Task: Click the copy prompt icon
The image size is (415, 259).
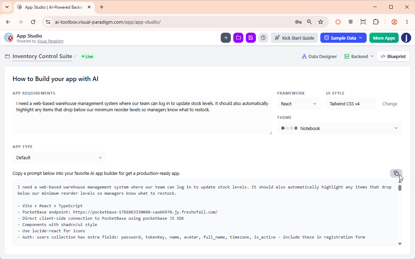Action: (396, 173)
